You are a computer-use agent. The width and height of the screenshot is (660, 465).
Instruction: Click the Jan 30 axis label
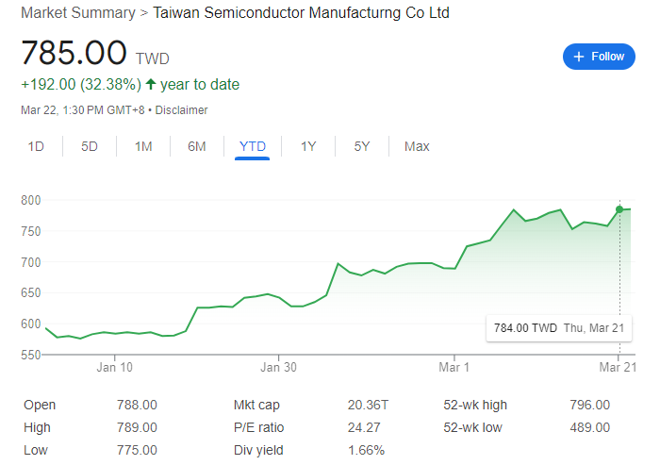click(x=278, y=367)
